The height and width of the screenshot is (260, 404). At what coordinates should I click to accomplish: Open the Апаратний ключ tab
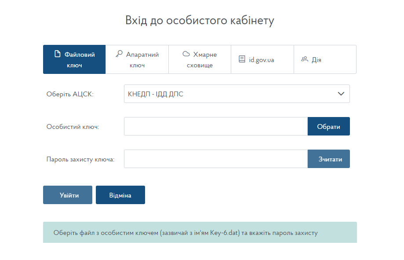coord(137,59)
